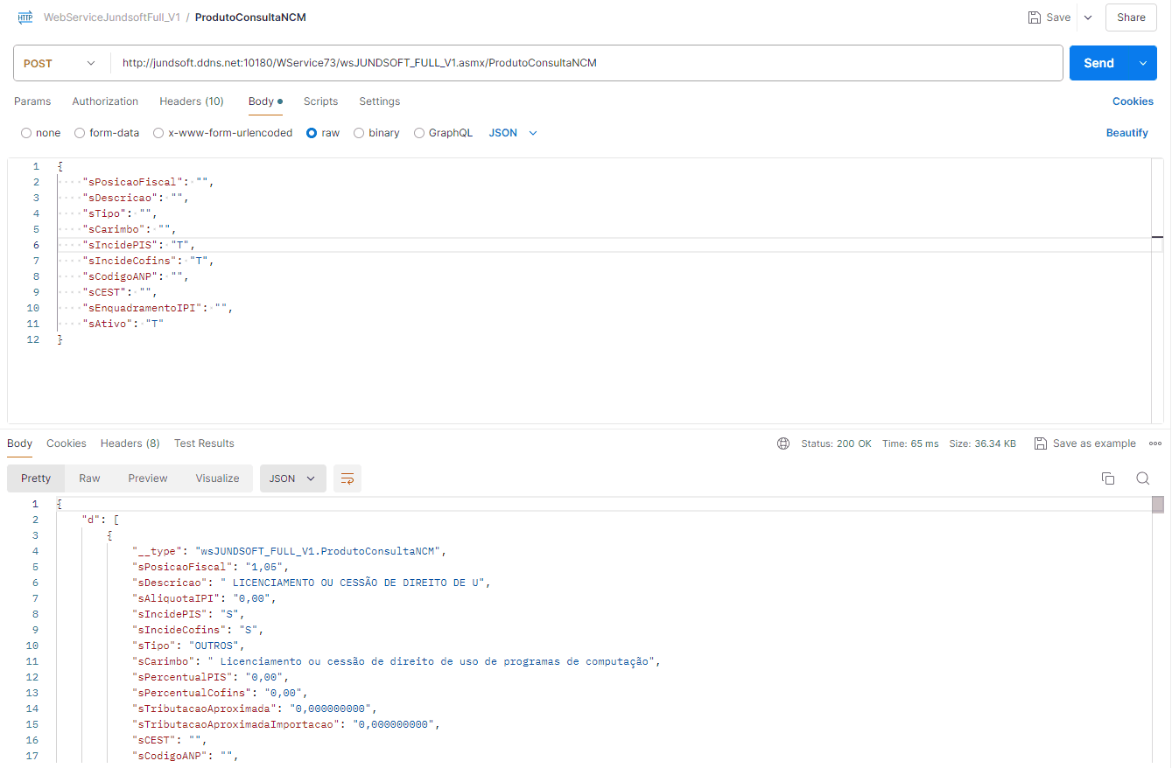Open the Test Results tab
The height and width of the screenshot is (768, 1172).
coord(204,443)
